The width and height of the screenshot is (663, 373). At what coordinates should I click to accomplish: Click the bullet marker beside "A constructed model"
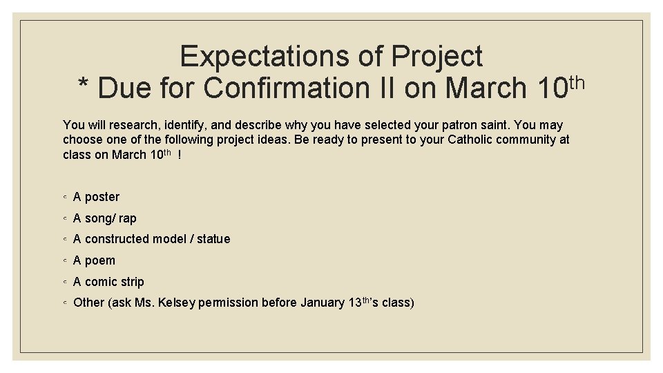point(64,240)
